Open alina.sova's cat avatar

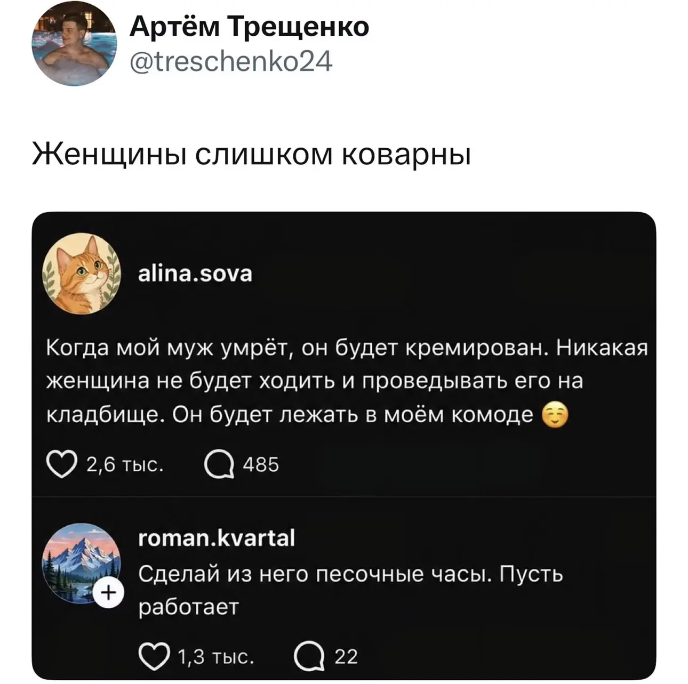pyautogui.click(x=82, y=273)
